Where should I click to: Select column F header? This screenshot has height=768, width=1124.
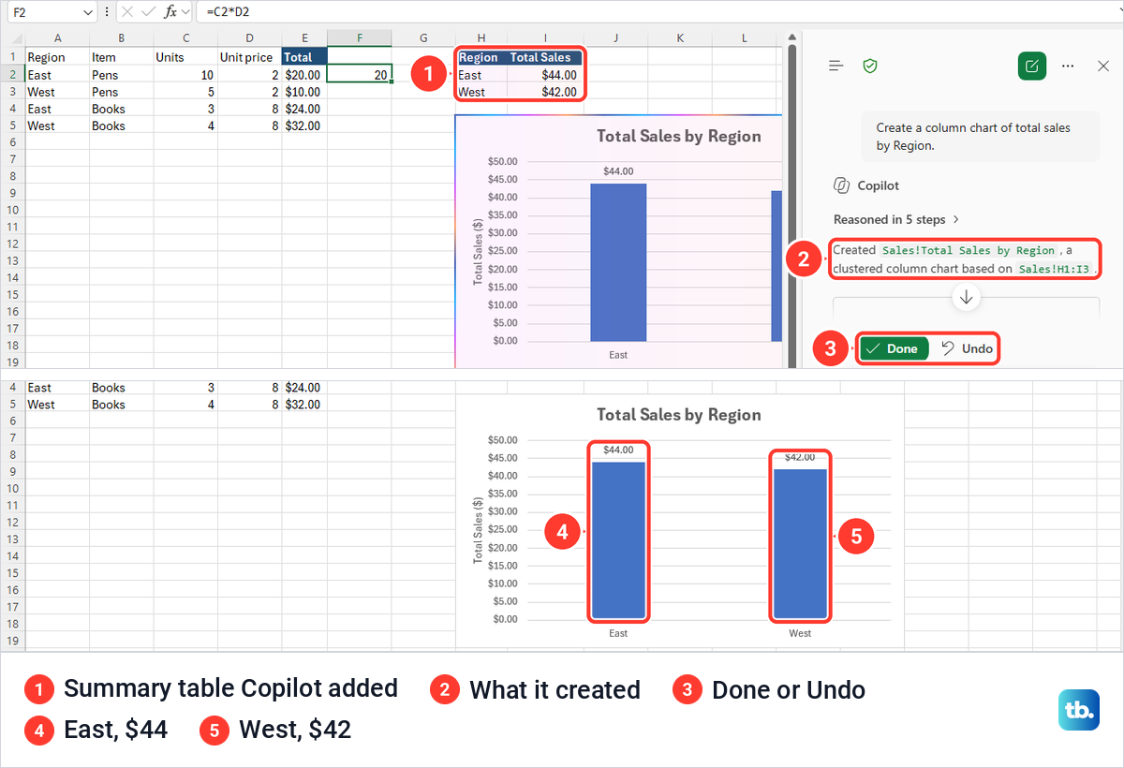360,37
